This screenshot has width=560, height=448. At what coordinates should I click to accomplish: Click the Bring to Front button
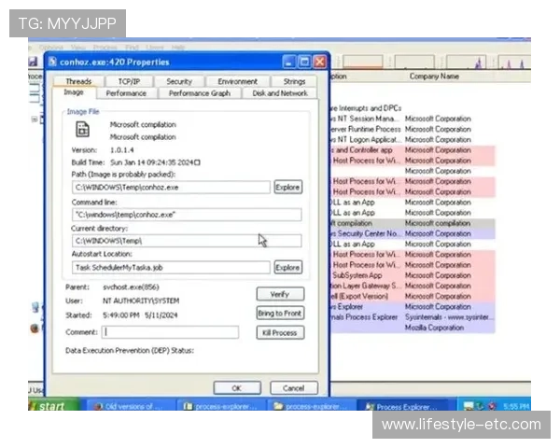pyautogui.click(x=279, y=314)
